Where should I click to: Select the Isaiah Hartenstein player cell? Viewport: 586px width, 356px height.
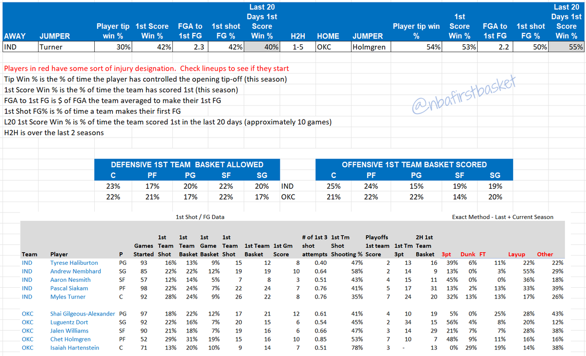point(75,348)
